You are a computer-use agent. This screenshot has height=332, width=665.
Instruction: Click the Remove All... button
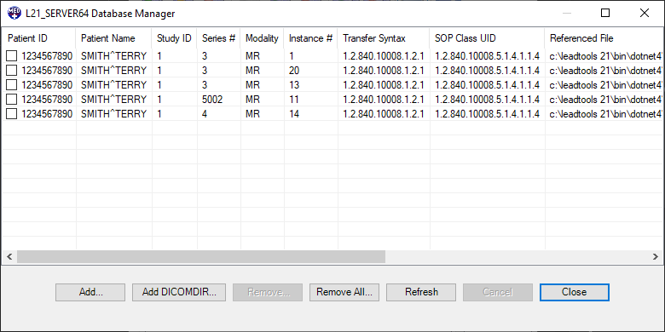tap(344, 292)
